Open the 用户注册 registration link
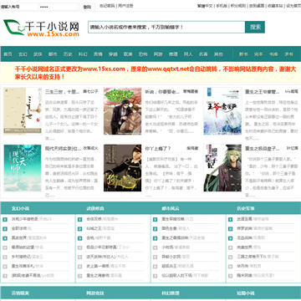 point(125,6)
